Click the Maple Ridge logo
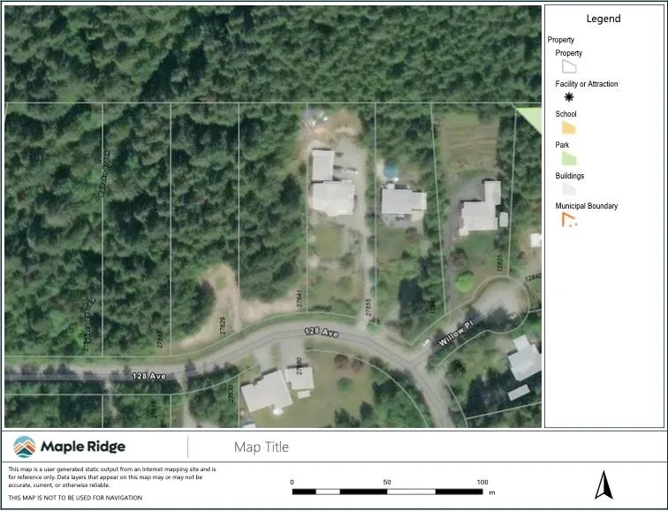668x511 pixels. (69, 446)
